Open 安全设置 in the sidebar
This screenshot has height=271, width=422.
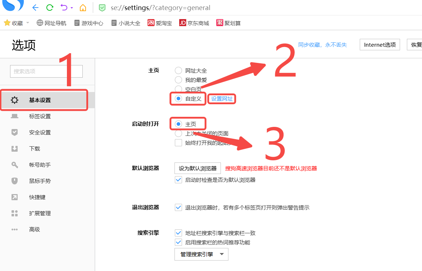[x=40, y=133]
